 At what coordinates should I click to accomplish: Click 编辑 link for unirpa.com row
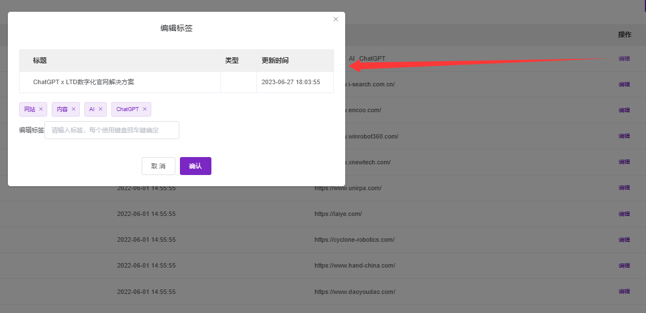624,188
